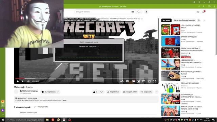Show more filter chips with right arrow

[204, 20]
